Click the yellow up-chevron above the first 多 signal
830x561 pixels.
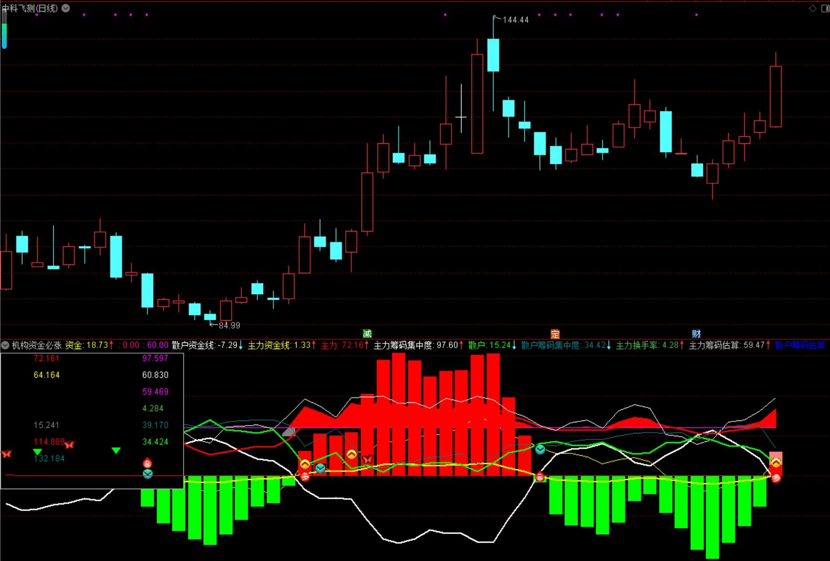[x=304, y=464]
